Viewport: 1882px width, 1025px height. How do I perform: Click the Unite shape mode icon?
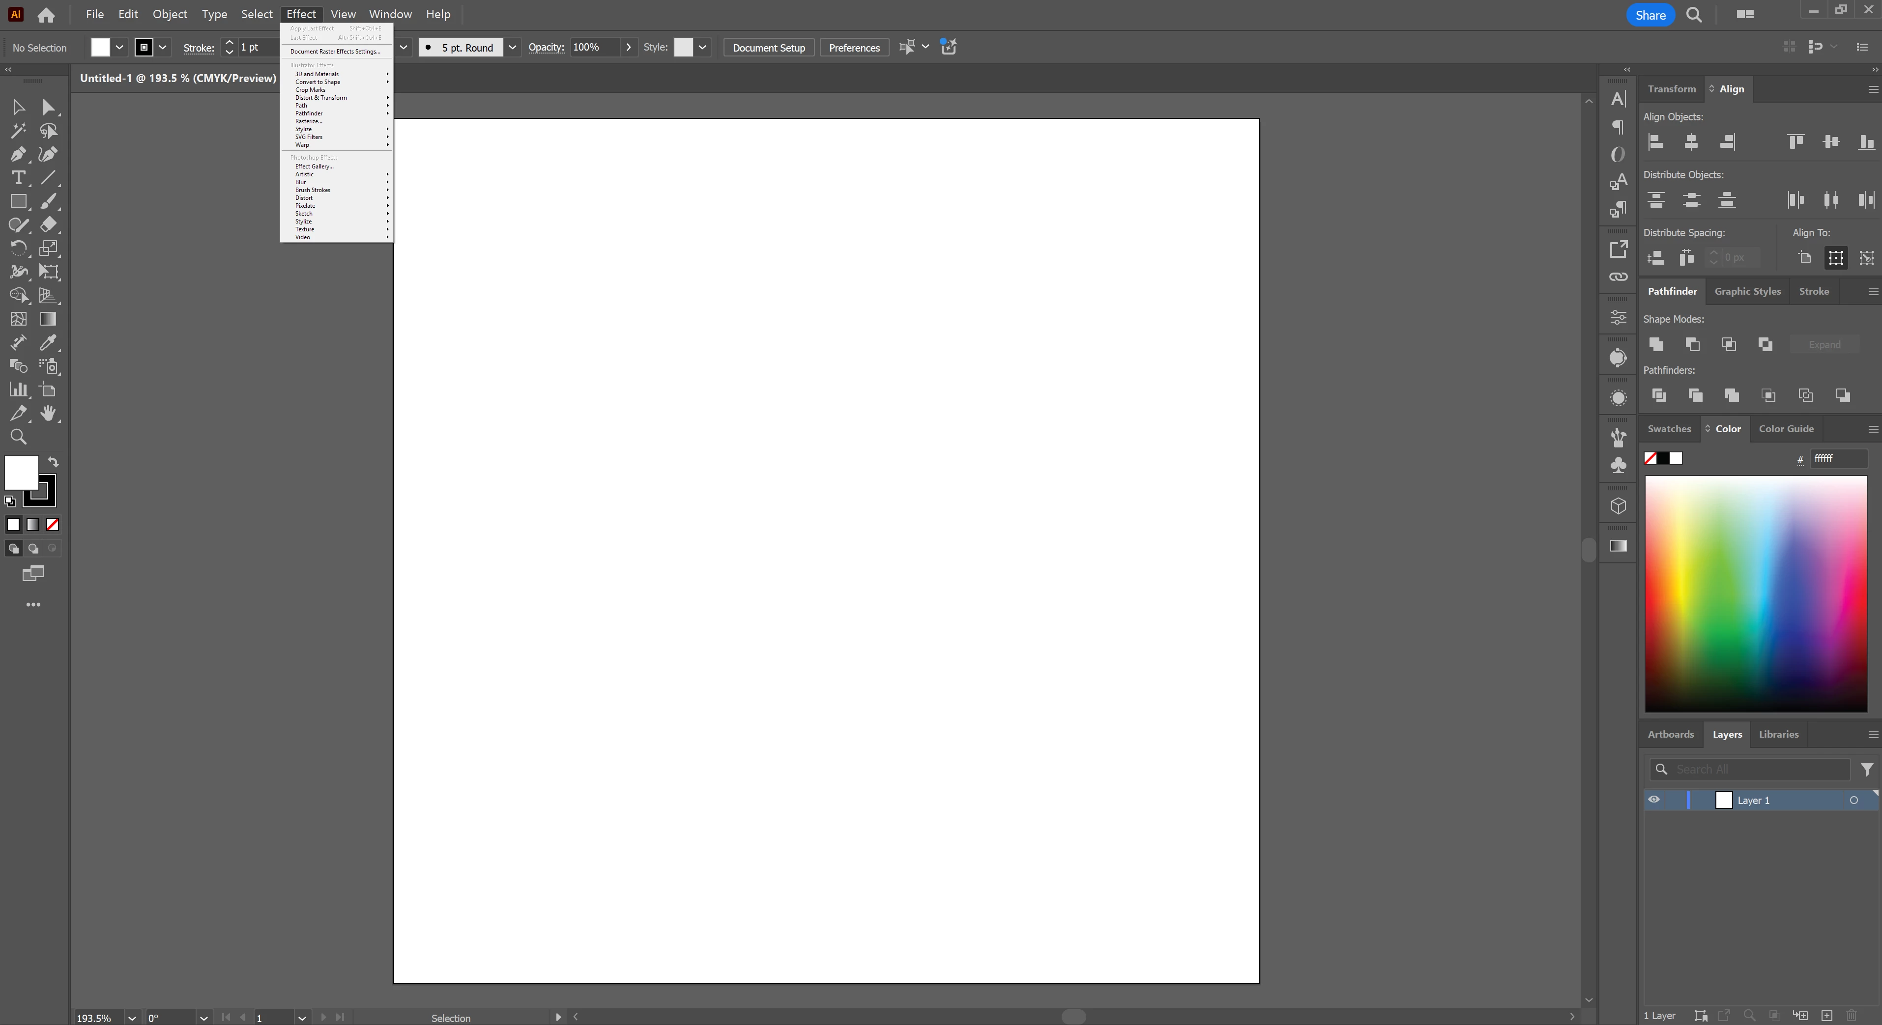click(x=1656, y=344)
